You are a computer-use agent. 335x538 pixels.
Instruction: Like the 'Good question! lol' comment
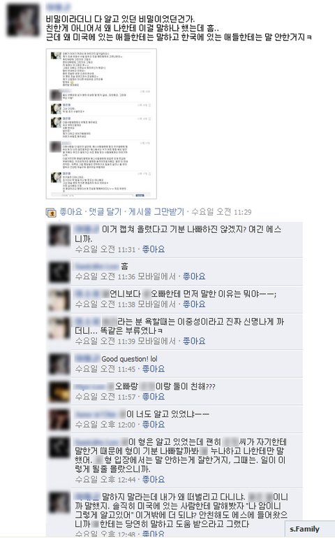[154, 369]
